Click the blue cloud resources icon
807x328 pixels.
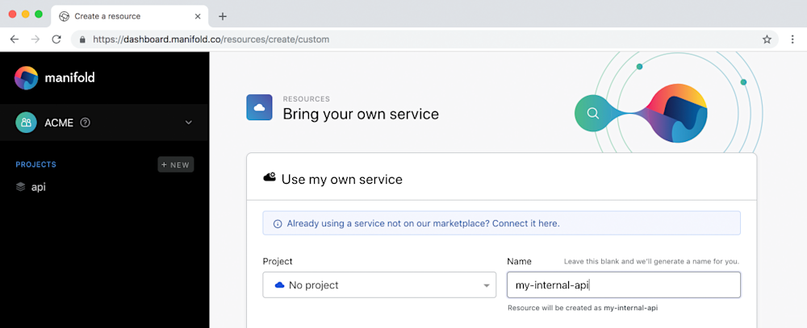(259, 107)
